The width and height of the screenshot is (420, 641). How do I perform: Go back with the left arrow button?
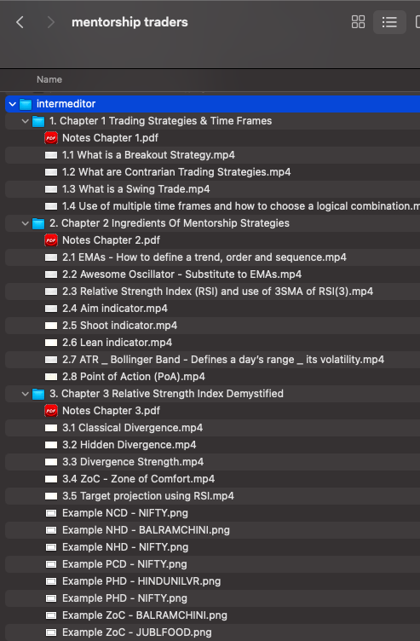tap(20, 22)
